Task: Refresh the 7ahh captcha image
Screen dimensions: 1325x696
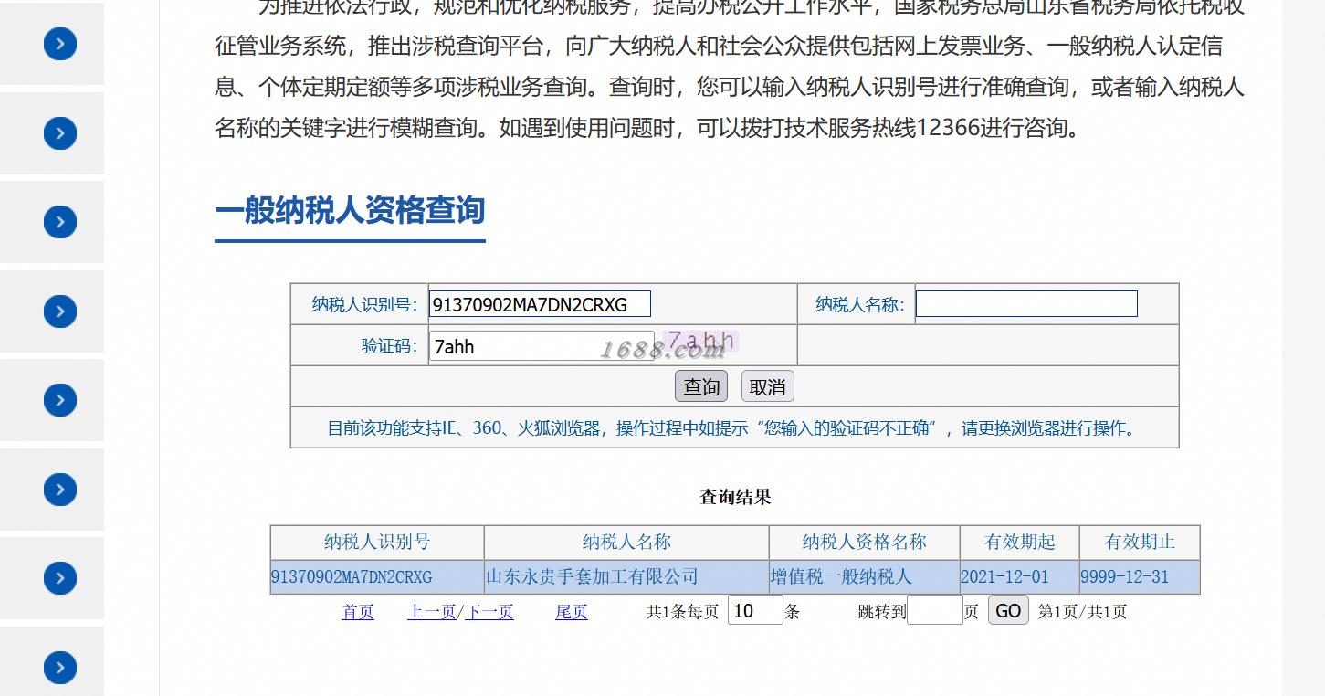Action: pyautogui.click(x=700, y=343)
